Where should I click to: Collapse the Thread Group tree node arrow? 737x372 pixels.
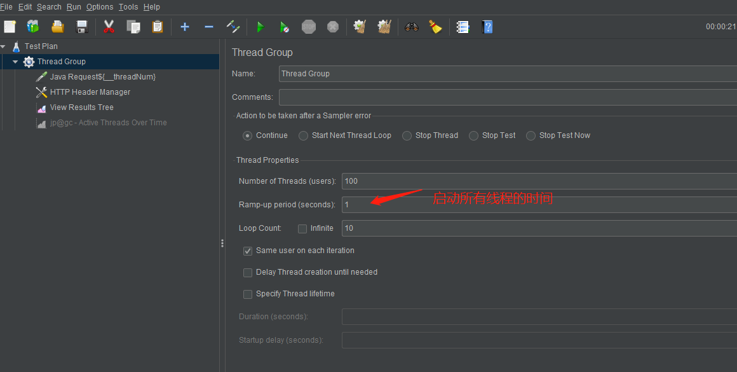point(15,62)
